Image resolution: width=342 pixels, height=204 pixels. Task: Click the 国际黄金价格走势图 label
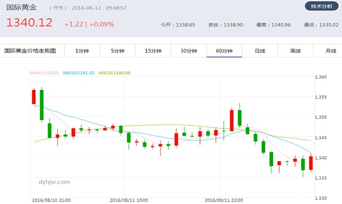pos(30,51)
